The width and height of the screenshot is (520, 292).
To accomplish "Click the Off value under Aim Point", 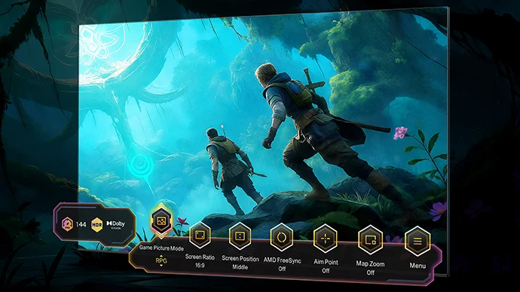I will pos(326,270).
